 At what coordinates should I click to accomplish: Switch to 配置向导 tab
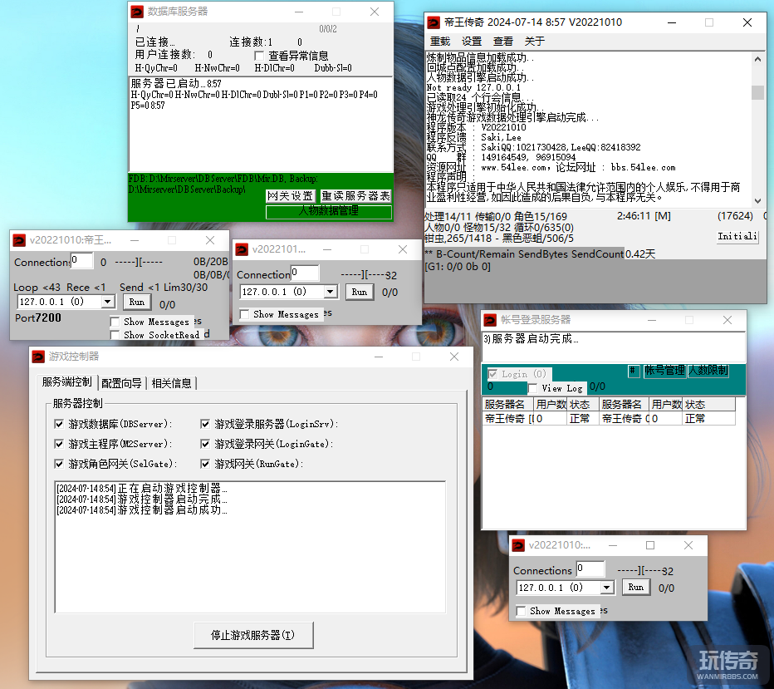(x=121, y=383)
